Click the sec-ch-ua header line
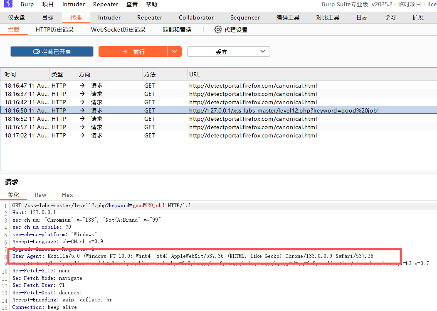 coord(86,220)
